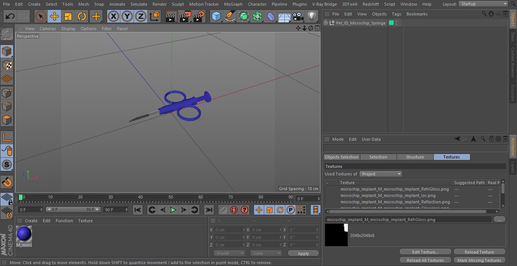Click the object layer color swatch
The height and width of the screenshot is (266, 517).
click(391, 23)
